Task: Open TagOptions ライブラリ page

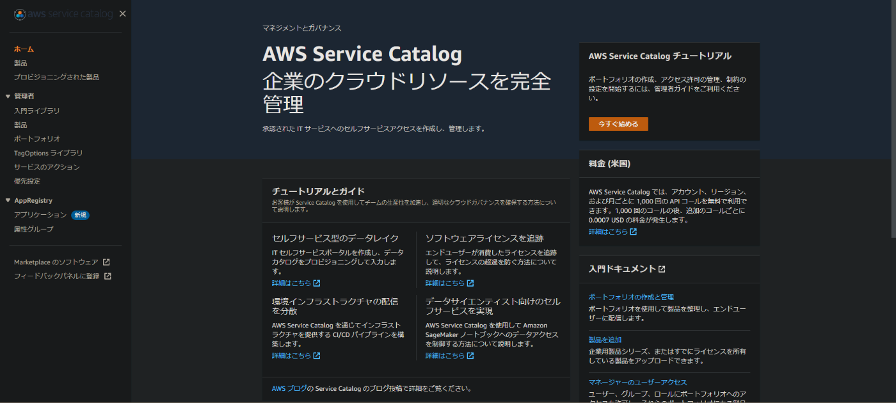Action: tap(48, 153)
